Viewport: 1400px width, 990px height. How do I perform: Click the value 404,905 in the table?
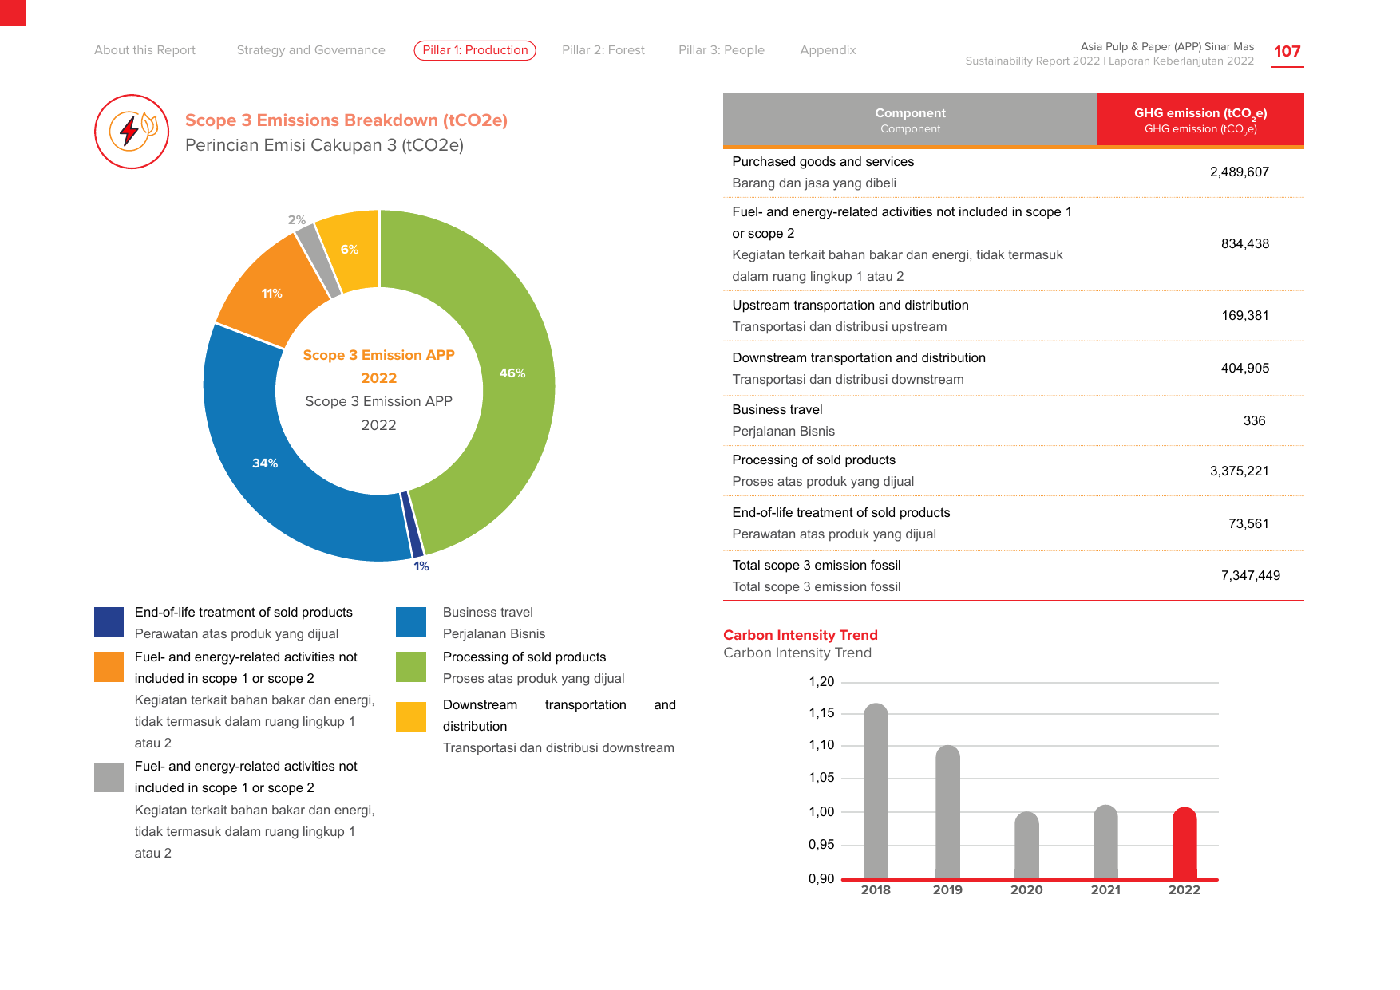[x=1245, y=368]
